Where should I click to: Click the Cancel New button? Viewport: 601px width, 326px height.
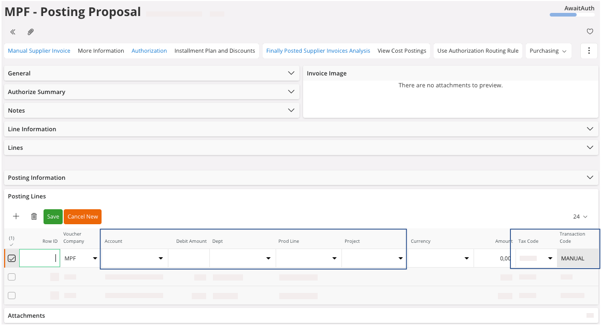82,216
